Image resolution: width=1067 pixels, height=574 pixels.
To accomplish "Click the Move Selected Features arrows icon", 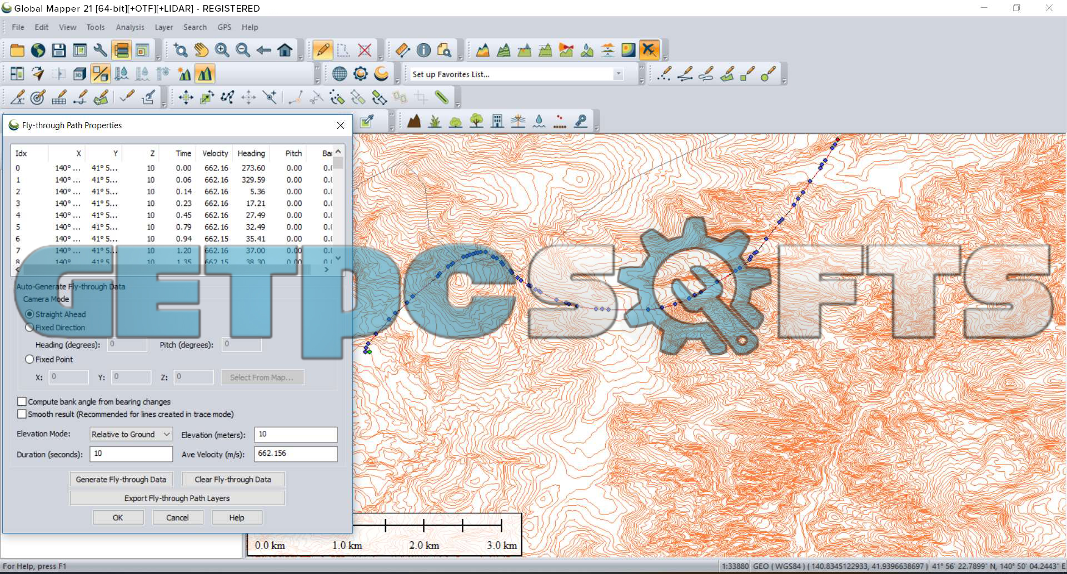I will (186, 98).
